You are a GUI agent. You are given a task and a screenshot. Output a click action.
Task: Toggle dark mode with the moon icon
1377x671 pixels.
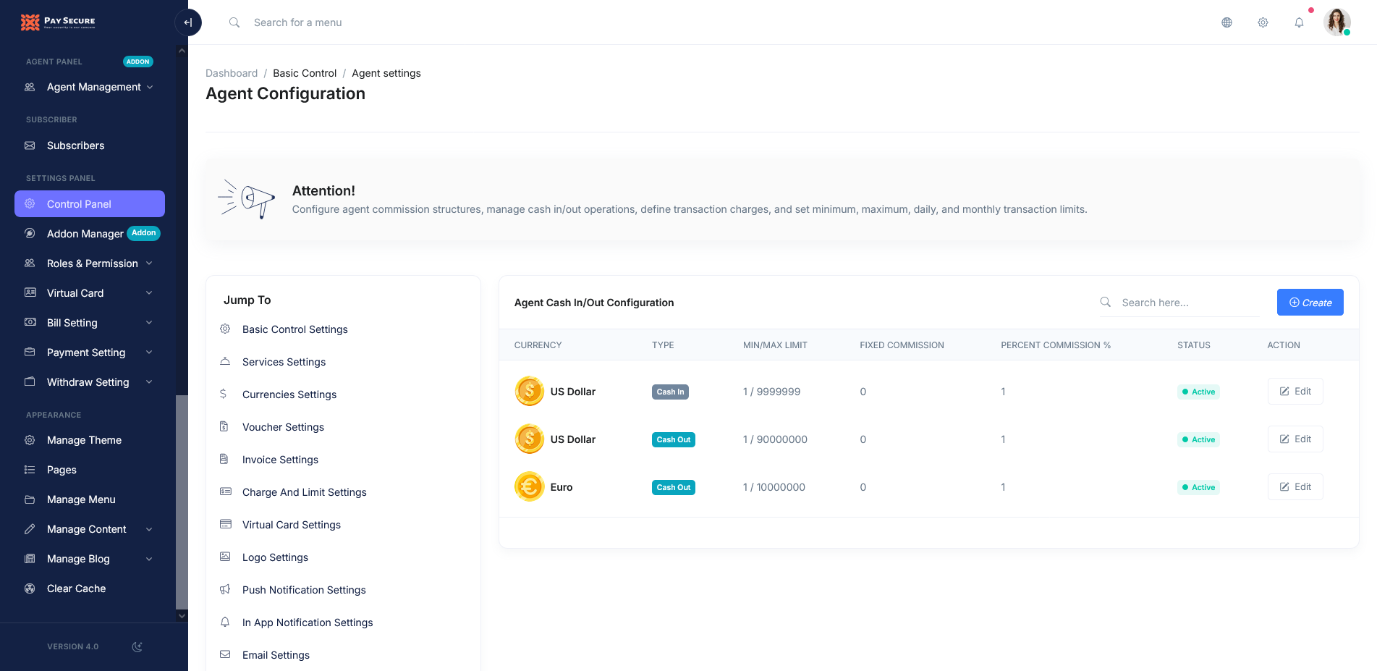point(137,646)
